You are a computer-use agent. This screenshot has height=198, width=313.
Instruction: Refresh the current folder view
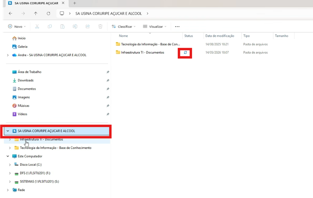click(x=48, y=13)
